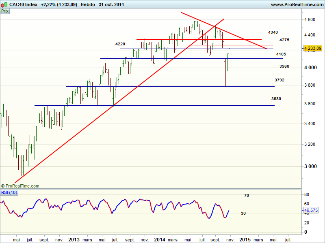This screenshot has width=325, height=243.
Task: Click the 3960 level annotation
Action: [x=284, y=66]
